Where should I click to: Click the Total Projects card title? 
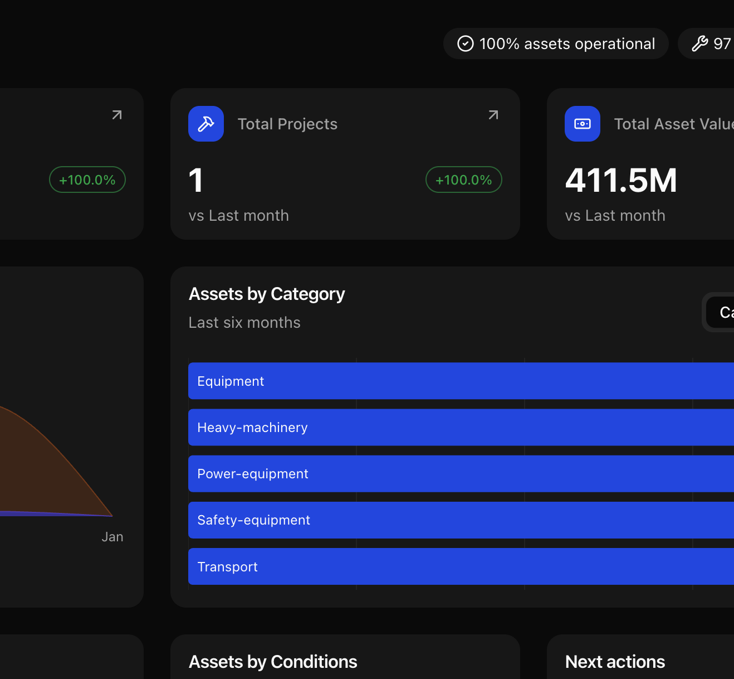coord(287,124)
